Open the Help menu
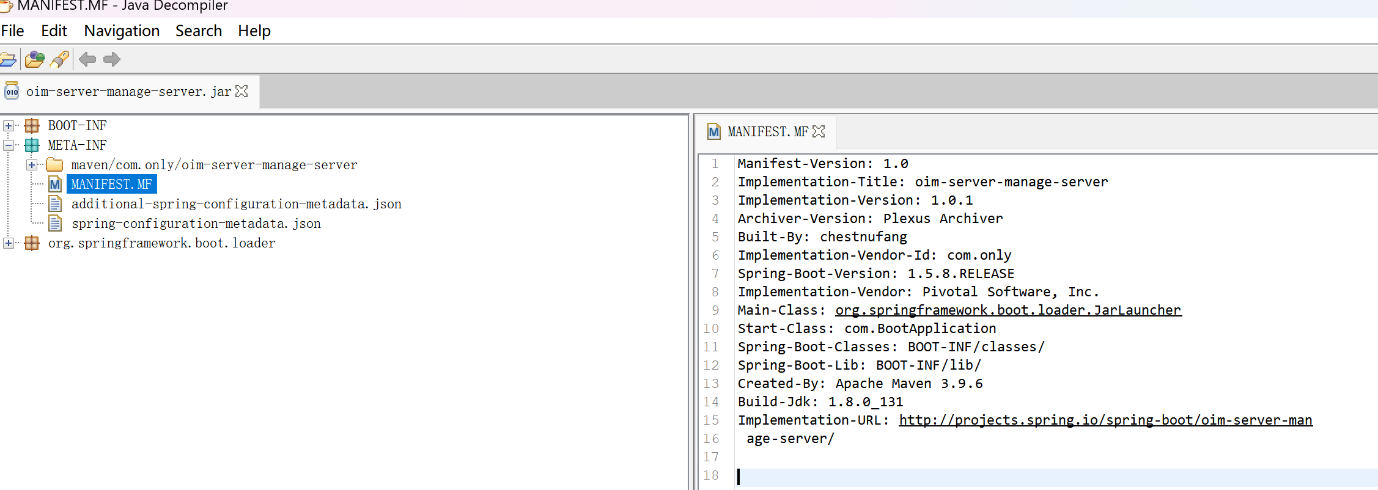This screenshot has width=1378, height=490. point(254,31)
